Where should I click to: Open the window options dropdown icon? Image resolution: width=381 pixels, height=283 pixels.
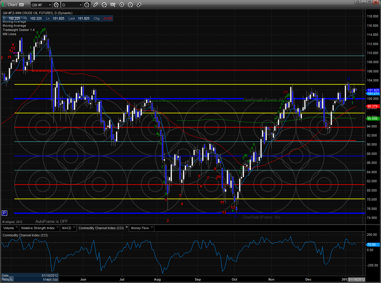coord(357,2)
